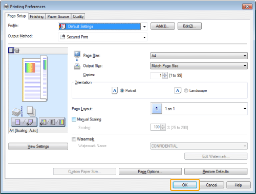Click the Restore Defaults button
The width and height of the screenshot is (256, 194).
click(x=216, y=172)
